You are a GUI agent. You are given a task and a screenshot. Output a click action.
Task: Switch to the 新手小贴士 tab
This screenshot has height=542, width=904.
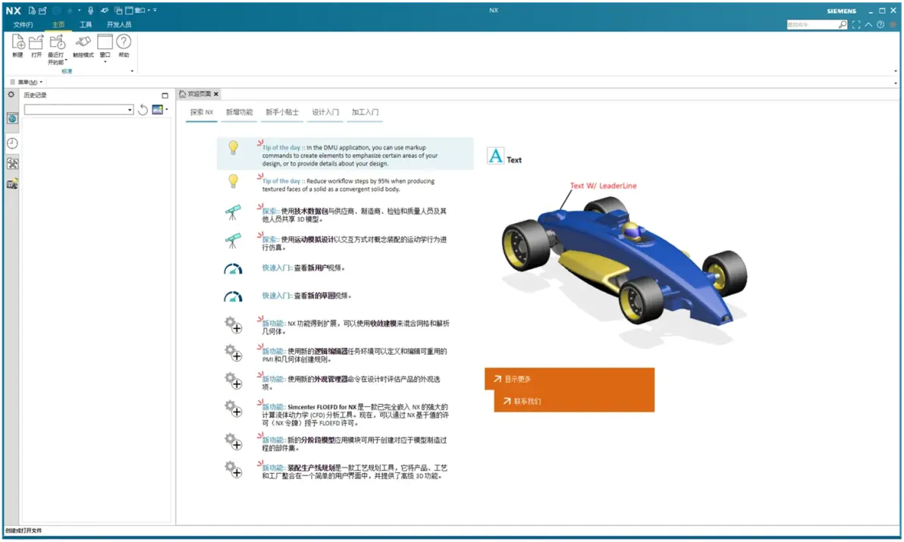click(282, 112)
